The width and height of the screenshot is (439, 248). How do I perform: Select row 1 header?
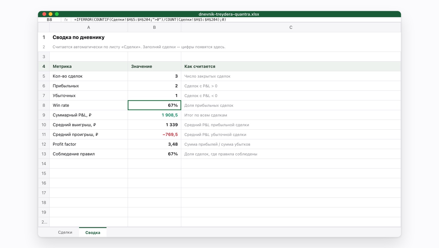coord(44,37)
